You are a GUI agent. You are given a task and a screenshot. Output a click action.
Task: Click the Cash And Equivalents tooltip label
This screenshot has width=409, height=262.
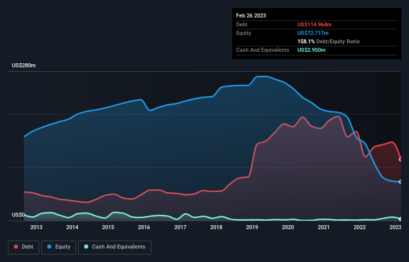(x=263, y=50)
